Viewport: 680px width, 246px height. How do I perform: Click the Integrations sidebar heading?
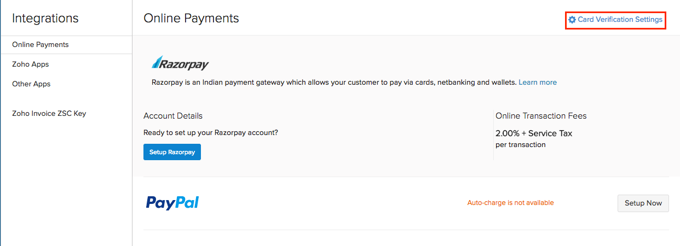tap(45, 19)
